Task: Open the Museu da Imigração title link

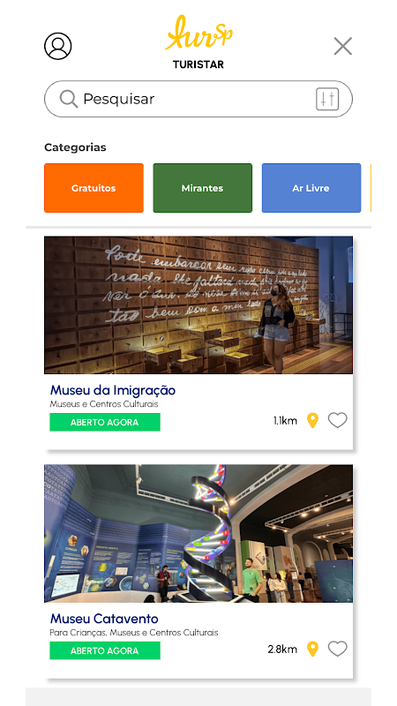Action: (x=113, y=390)
